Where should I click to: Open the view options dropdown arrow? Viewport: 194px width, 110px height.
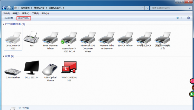[181, 18]
